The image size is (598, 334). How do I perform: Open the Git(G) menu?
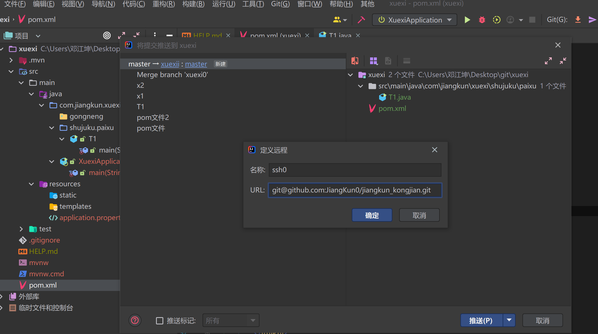(x=280, y=4)
